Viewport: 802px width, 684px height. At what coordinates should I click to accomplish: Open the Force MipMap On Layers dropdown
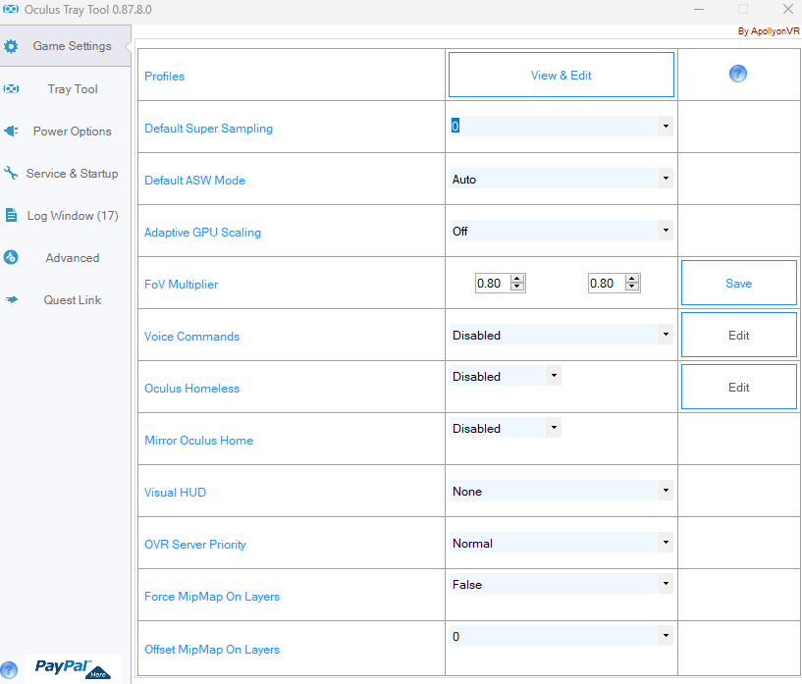click(x=666, y=584)
